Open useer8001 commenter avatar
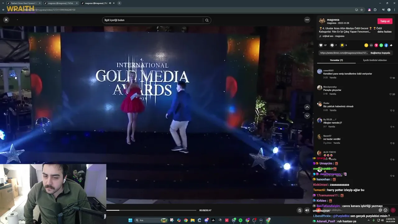Viewport: 398px width, 224px height. coord(319,72)
